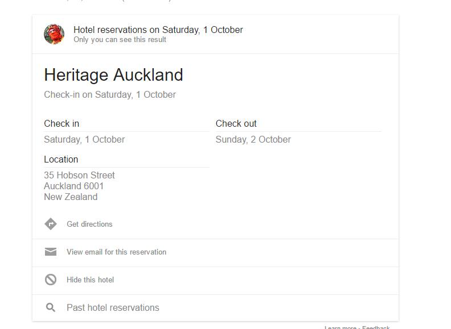
Task: Click the magnifying glass search icon
Action: (51, 307)
